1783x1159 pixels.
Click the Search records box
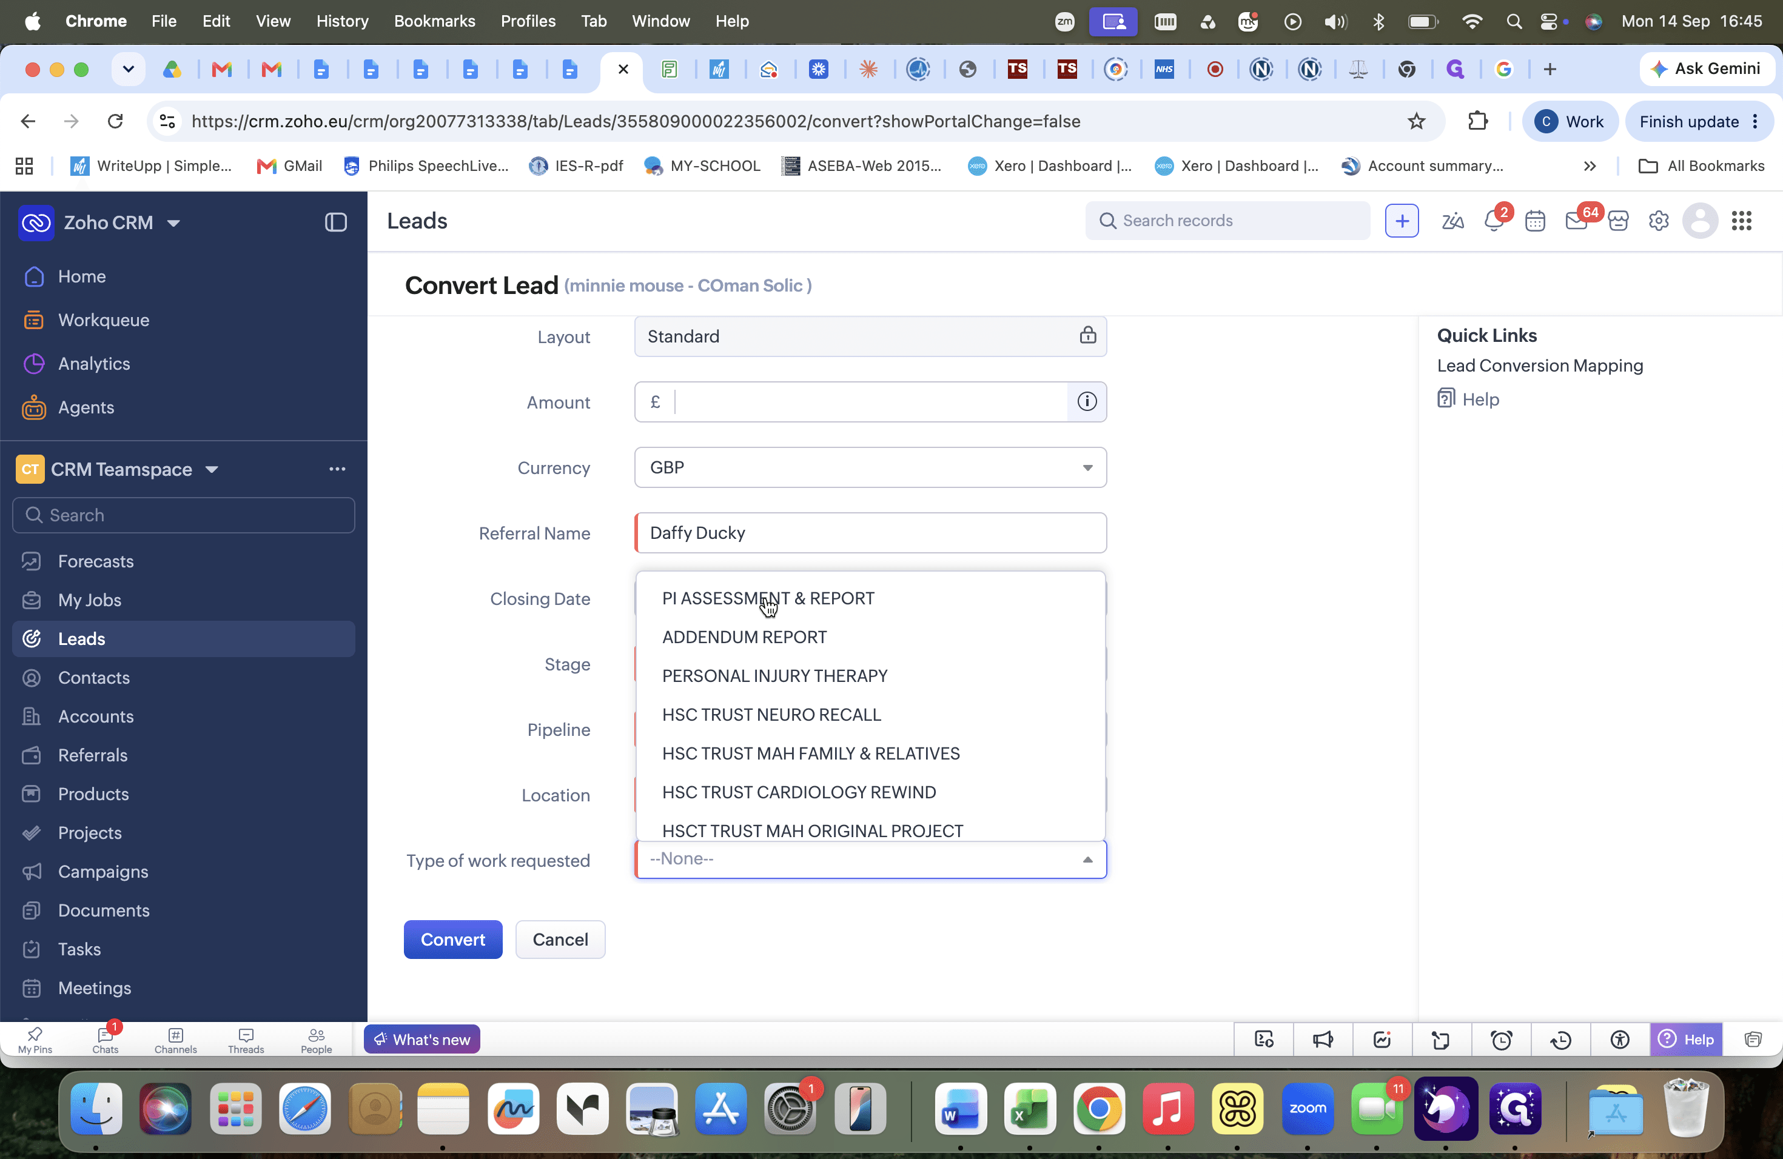pos(1227,221)
